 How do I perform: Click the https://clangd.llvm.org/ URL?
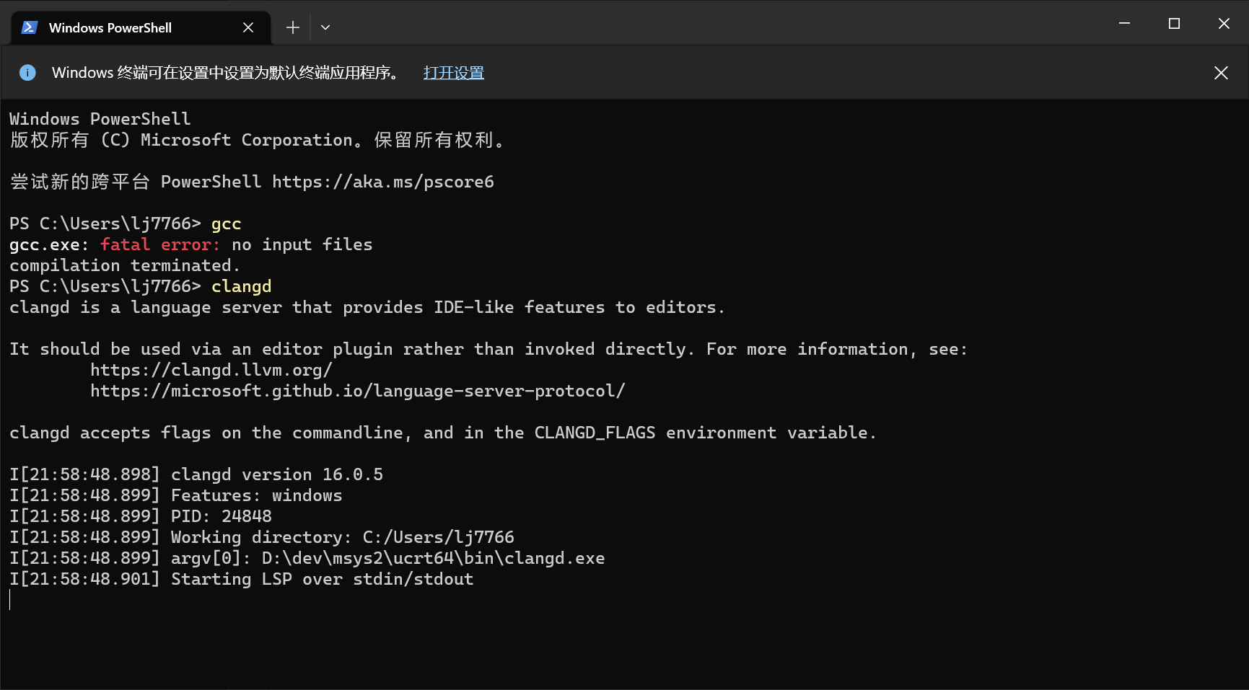(x=211, y=370)
